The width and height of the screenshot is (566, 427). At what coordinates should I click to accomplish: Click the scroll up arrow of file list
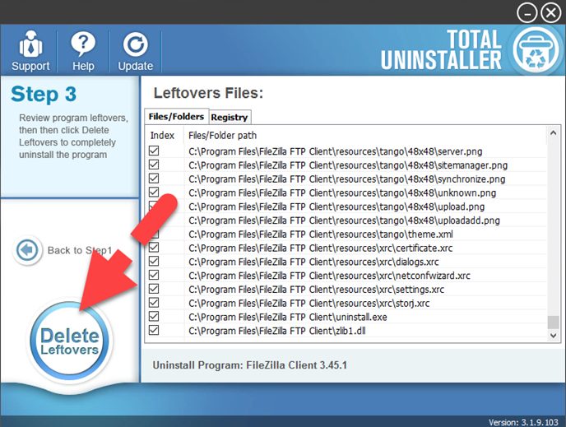coord(553,132)
